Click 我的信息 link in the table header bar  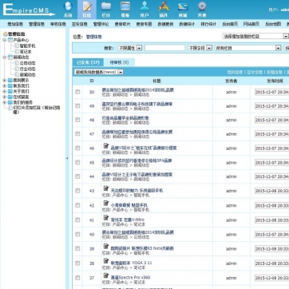point(235,72)
